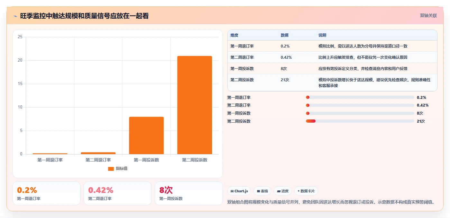
Task: Click the note starting 比例上升应触发排查
Action: [x=363, y=57]
